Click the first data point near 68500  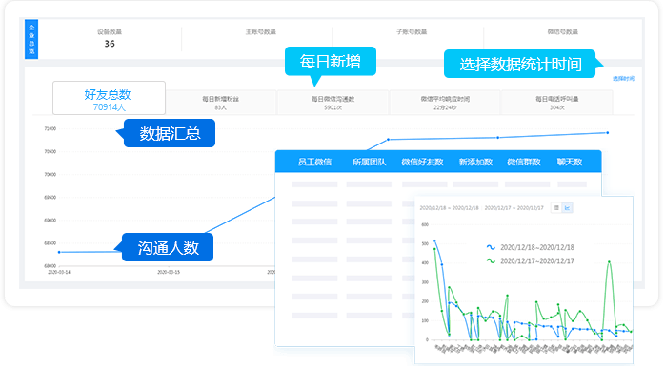[x=59, y=252]
